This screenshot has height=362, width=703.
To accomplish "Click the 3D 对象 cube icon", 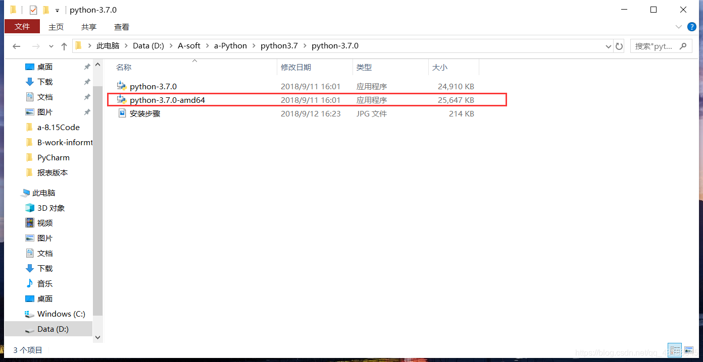I will tap(30, 208).
